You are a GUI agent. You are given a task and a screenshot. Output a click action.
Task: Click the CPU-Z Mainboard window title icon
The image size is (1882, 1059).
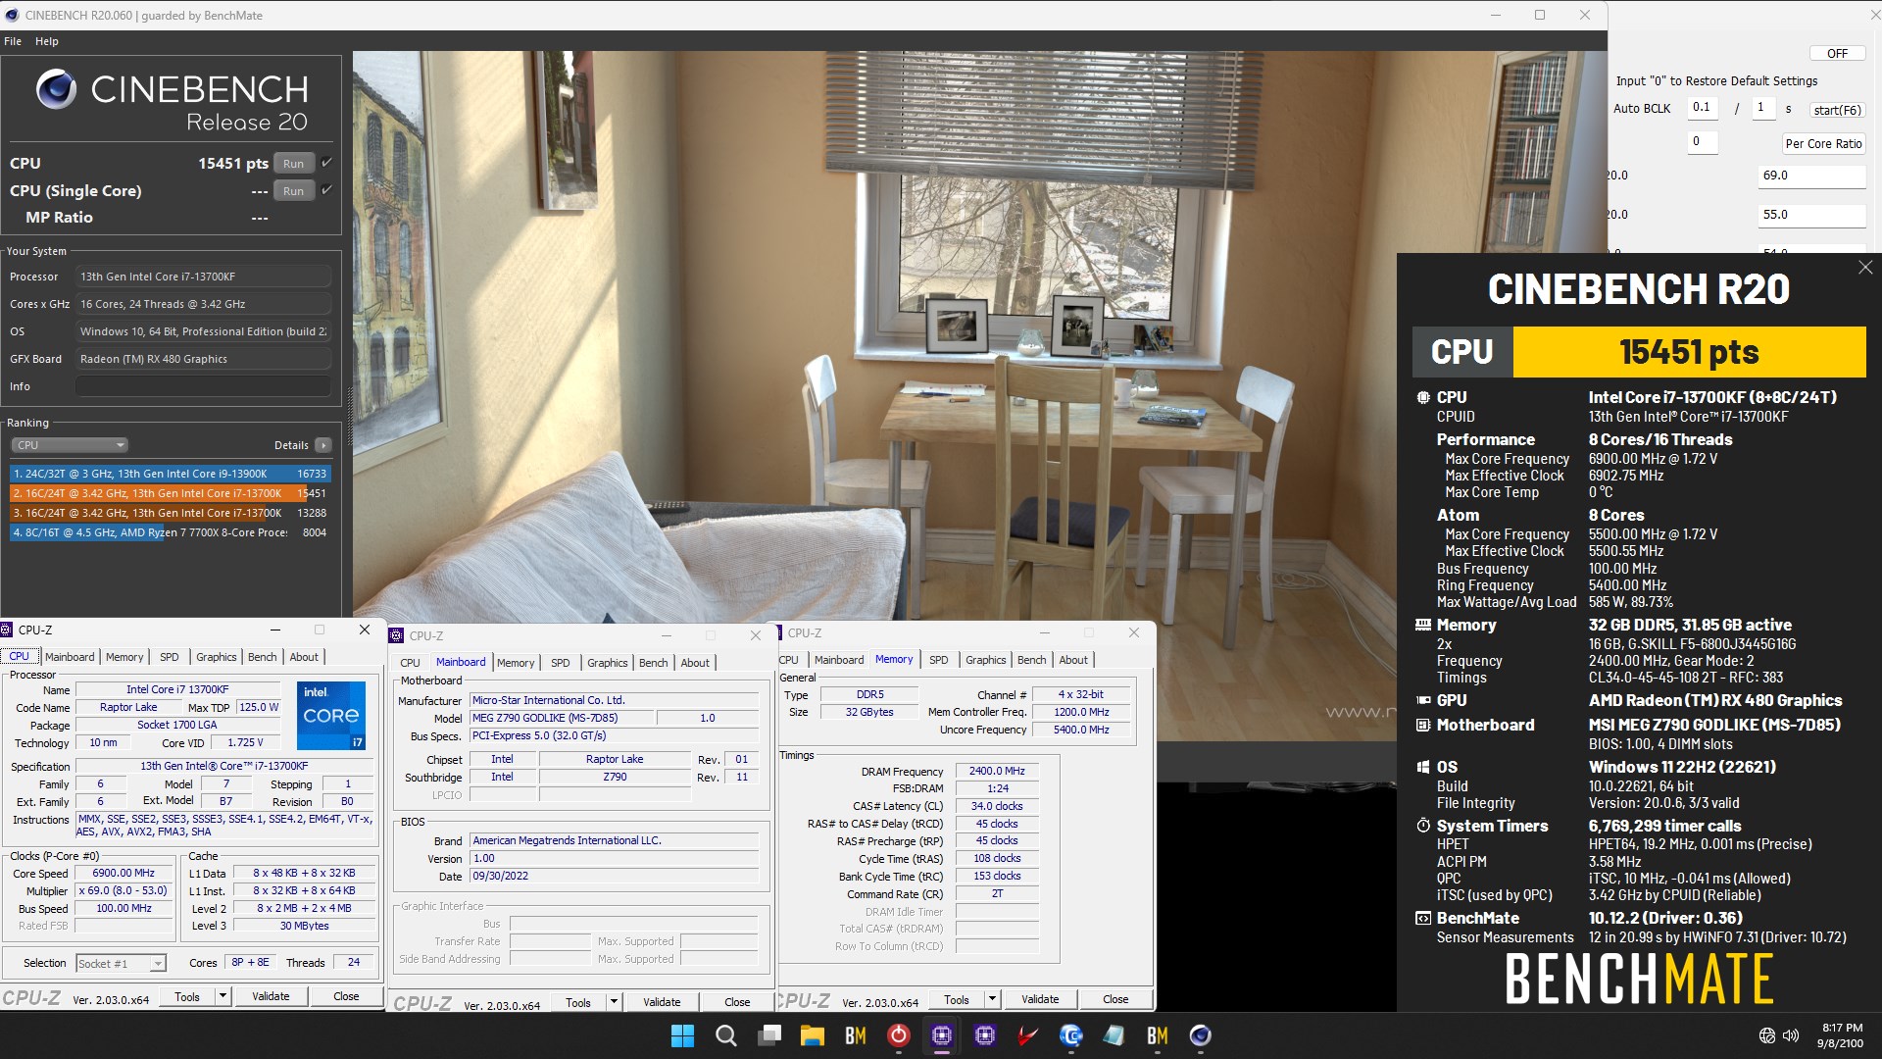(397, 635)
